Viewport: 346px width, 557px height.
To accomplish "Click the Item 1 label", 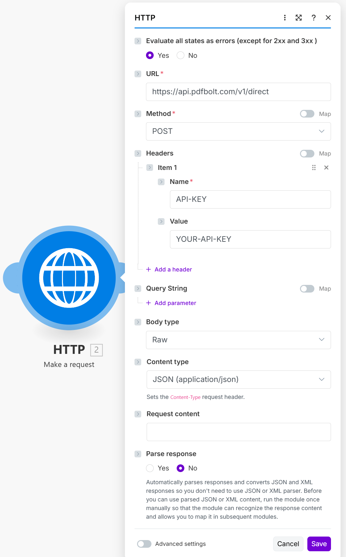I will click(x=167, y=168).
